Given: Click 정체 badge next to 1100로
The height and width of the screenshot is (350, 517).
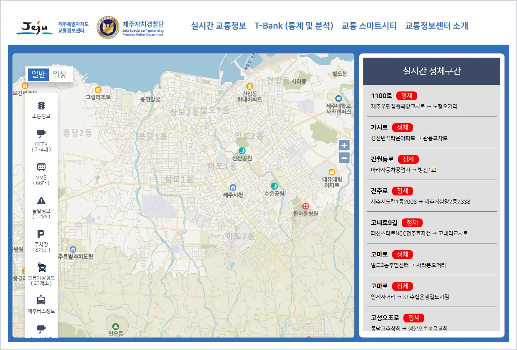Looking at the screenshot, I should coord(407,96).
